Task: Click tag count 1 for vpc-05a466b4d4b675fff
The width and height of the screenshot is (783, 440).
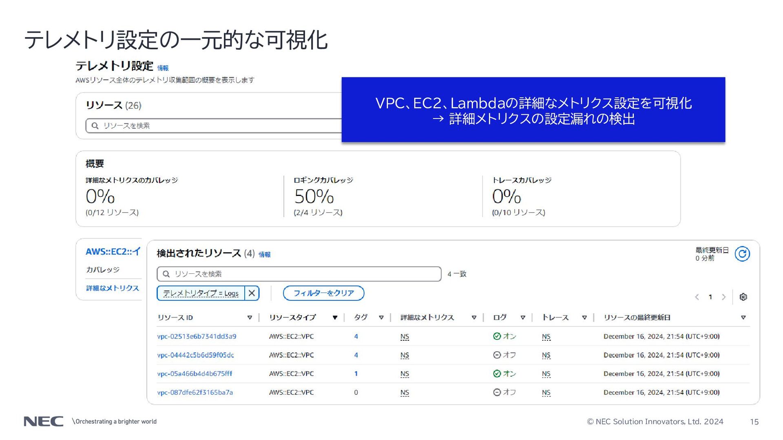Action: 356,374
